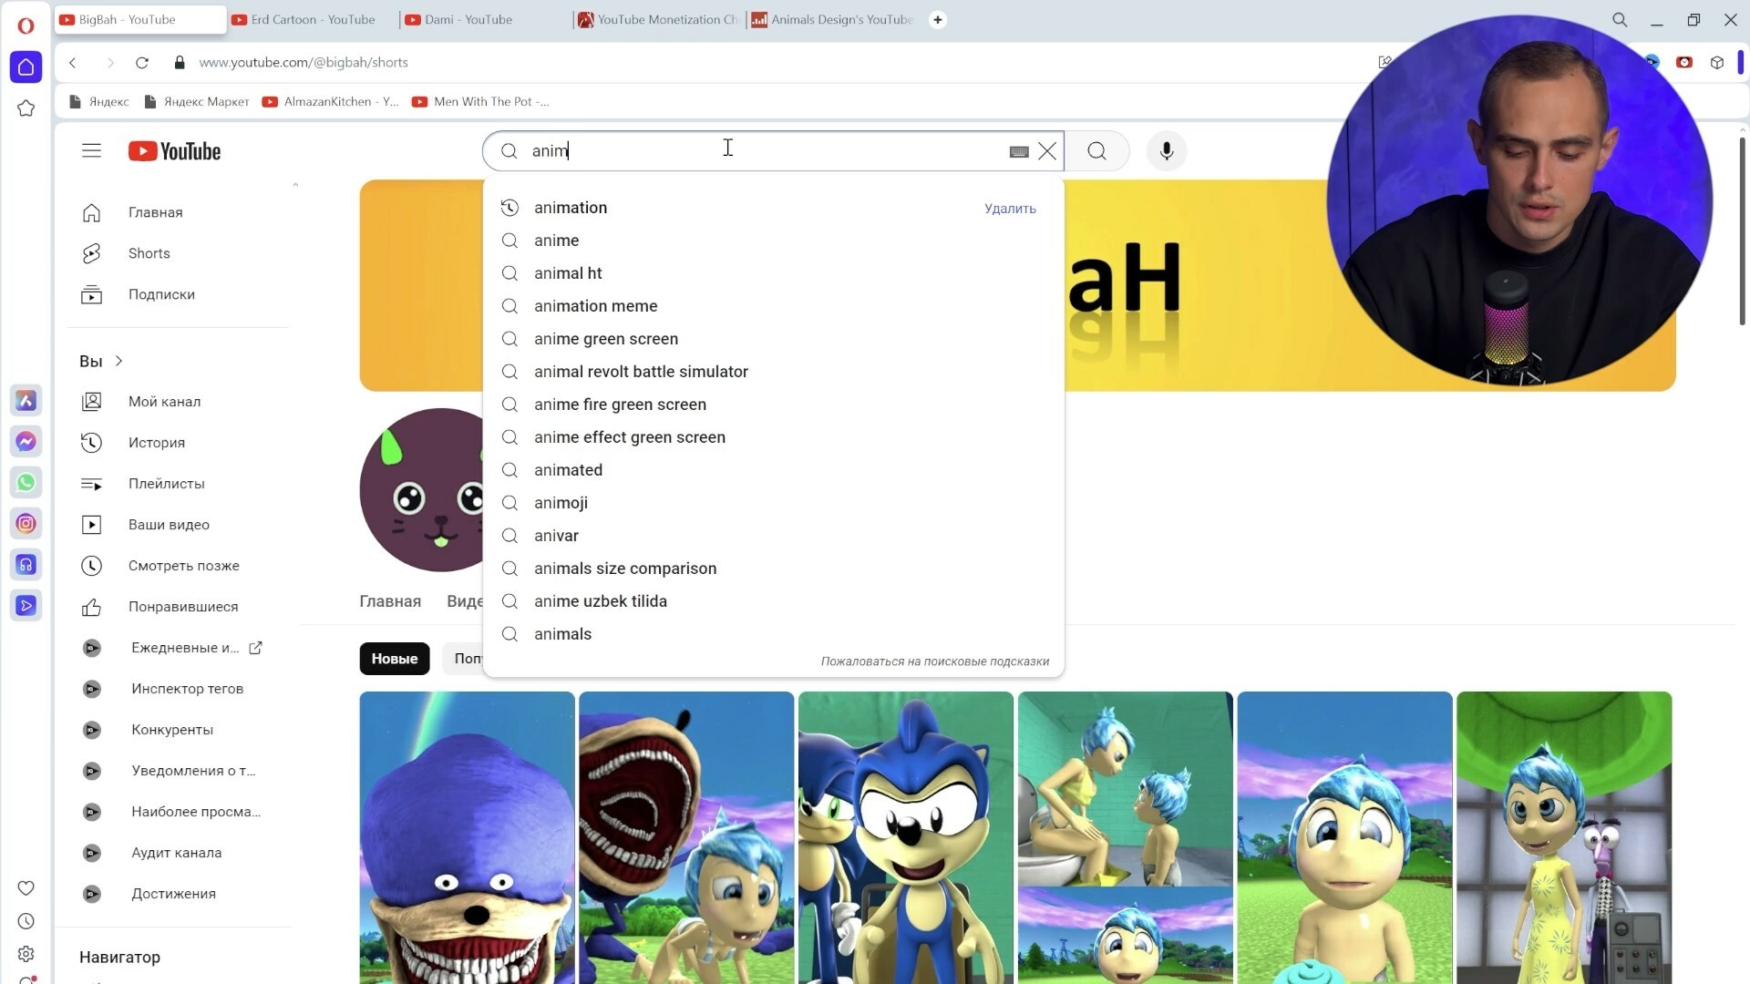The width and height of the screenshot is (1750, 984).
Task: Select the 'animation meme' suggestion
Action: click(x=773, y=306)
